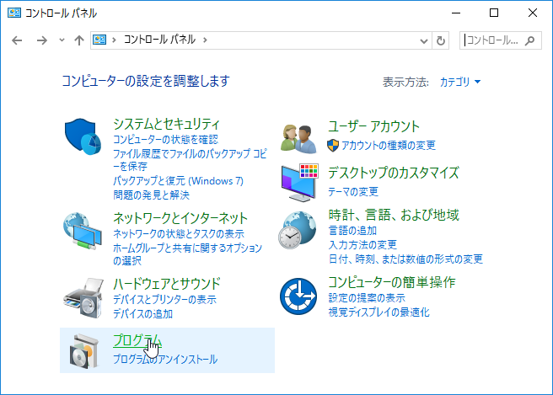This screenshot has height=395, width=553.
Task: Go up one level with the up arrow
Action: pos(79,40)
